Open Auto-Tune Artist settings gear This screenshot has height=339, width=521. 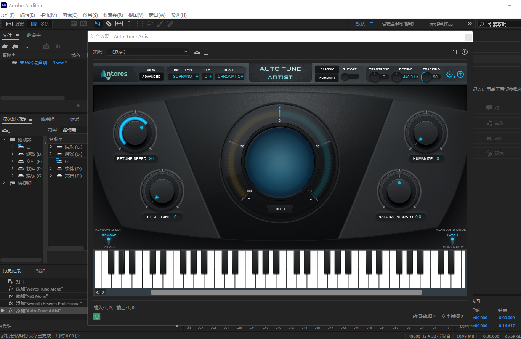pyautogui.click(x=449, y=75)
